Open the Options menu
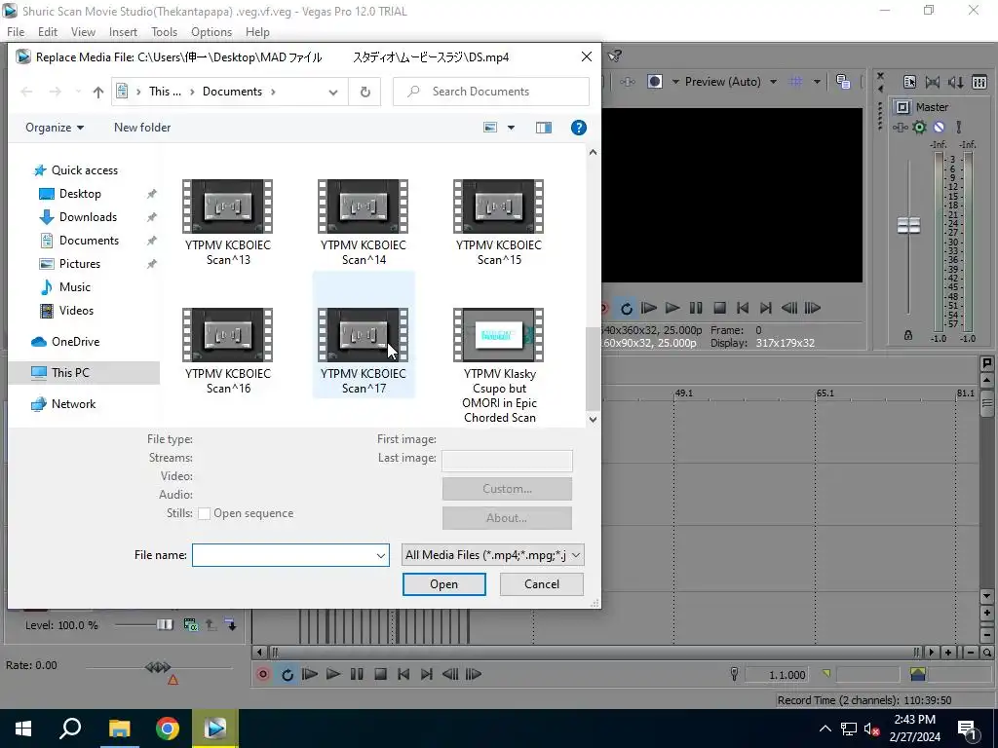The image size is (998, 748). [211, 32]
